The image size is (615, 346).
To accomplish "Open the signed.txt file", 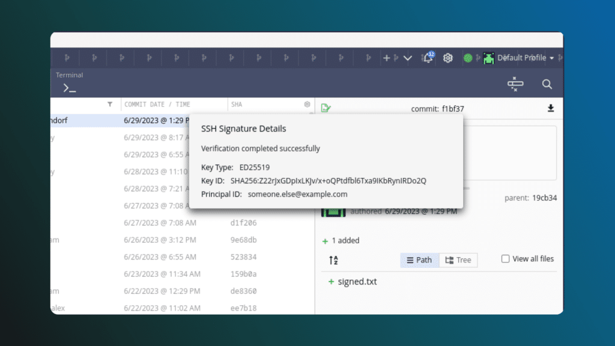I will pos(357,282).
